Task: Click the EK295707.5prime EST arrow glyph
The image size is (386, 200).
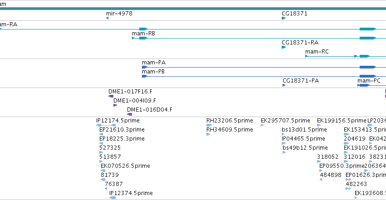Action: click(262, 125)
